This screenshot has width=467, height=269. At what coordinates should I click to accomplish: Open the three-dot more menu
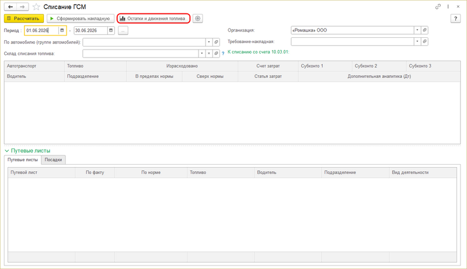pos(448,6)
